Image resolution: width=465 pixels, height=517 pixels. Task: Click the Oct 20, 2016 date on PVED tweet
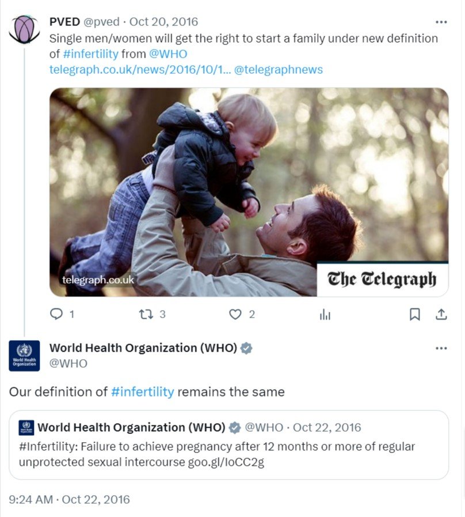(163, 22)
